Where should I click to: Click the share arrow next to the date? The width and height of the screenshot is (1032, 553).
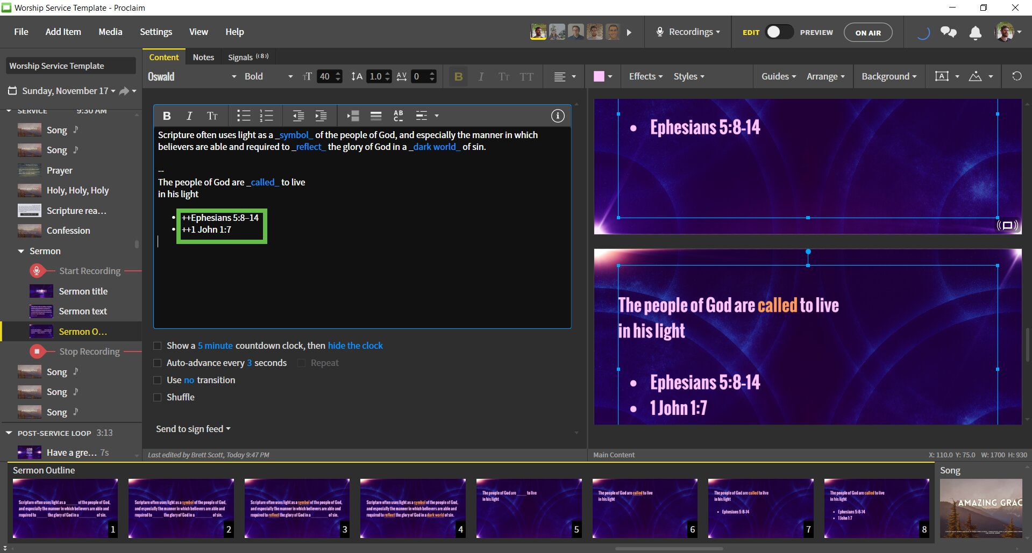124,91
